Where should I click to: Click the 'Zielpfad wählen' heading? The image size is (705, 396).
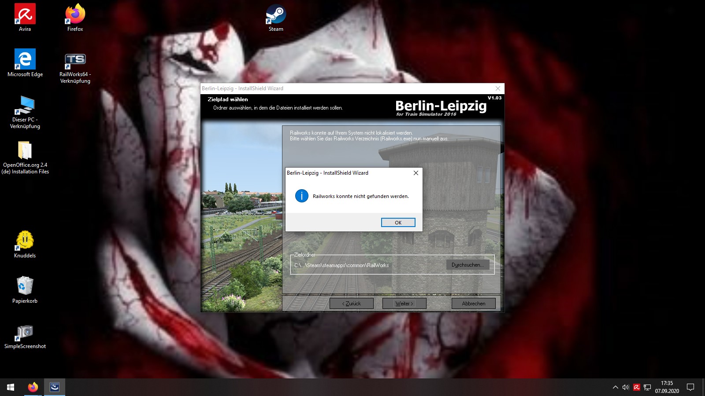[228, 99]
